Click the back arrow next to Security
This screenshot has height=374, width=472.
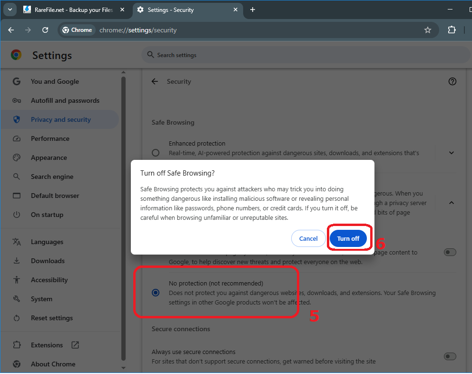click(x=155, y=81)
